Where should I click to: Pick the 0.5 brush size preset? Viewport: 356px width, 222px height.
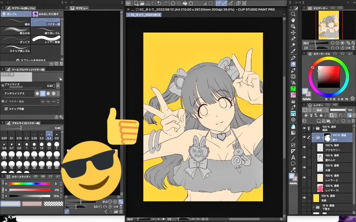57,135
